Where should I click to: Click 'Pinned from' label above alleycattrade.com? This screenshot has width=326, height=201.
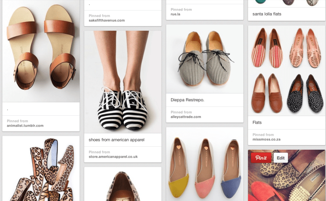coord(181,112)
